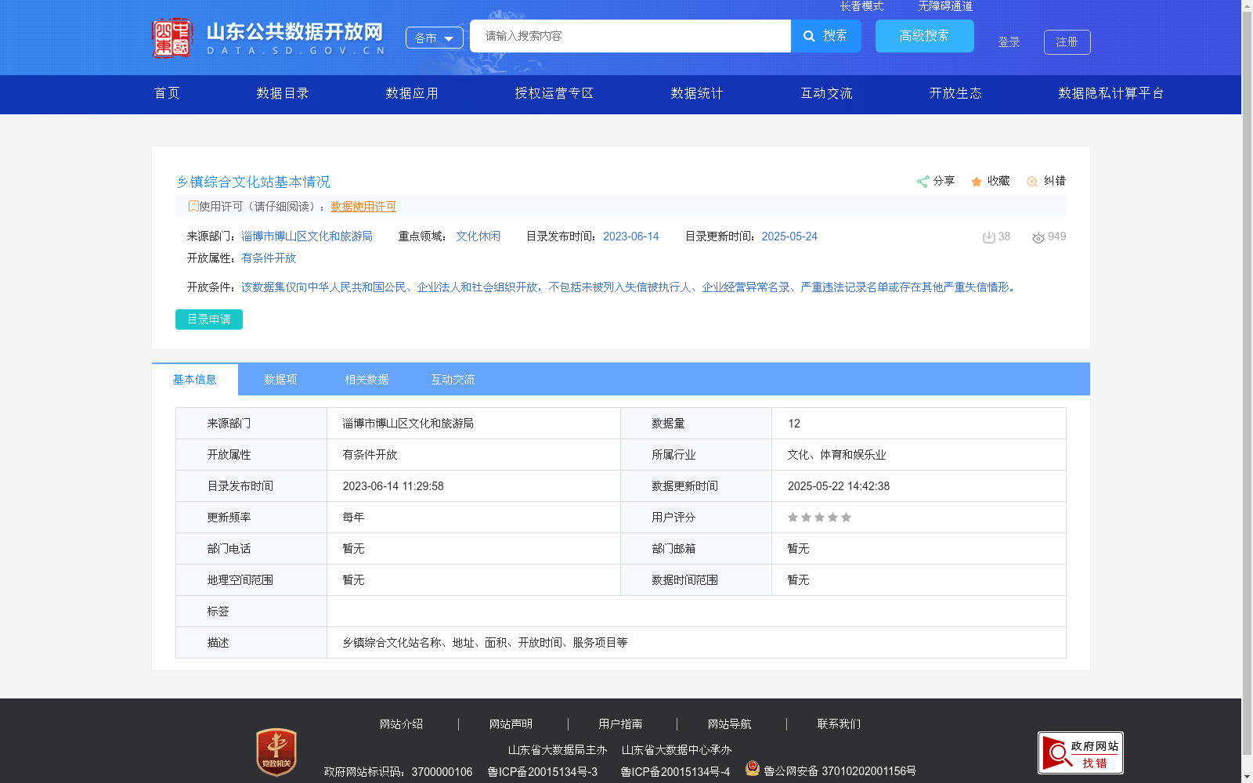Click the data volume value 12
Screen dimensions: 1253x783
(794, 424)
